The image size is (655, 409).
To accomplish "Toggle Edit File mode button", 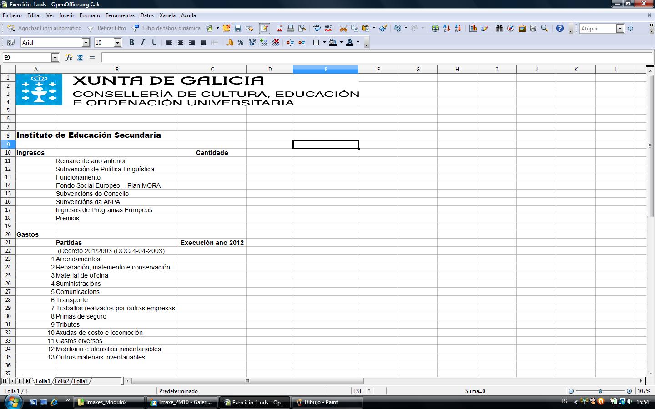I will pos(264,28).
